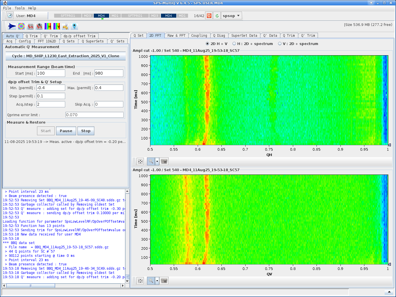The width and height of the screenshot is (396, 297).
Task: Open the colorful palette settings icon
Action: click(x=21, y=26)
